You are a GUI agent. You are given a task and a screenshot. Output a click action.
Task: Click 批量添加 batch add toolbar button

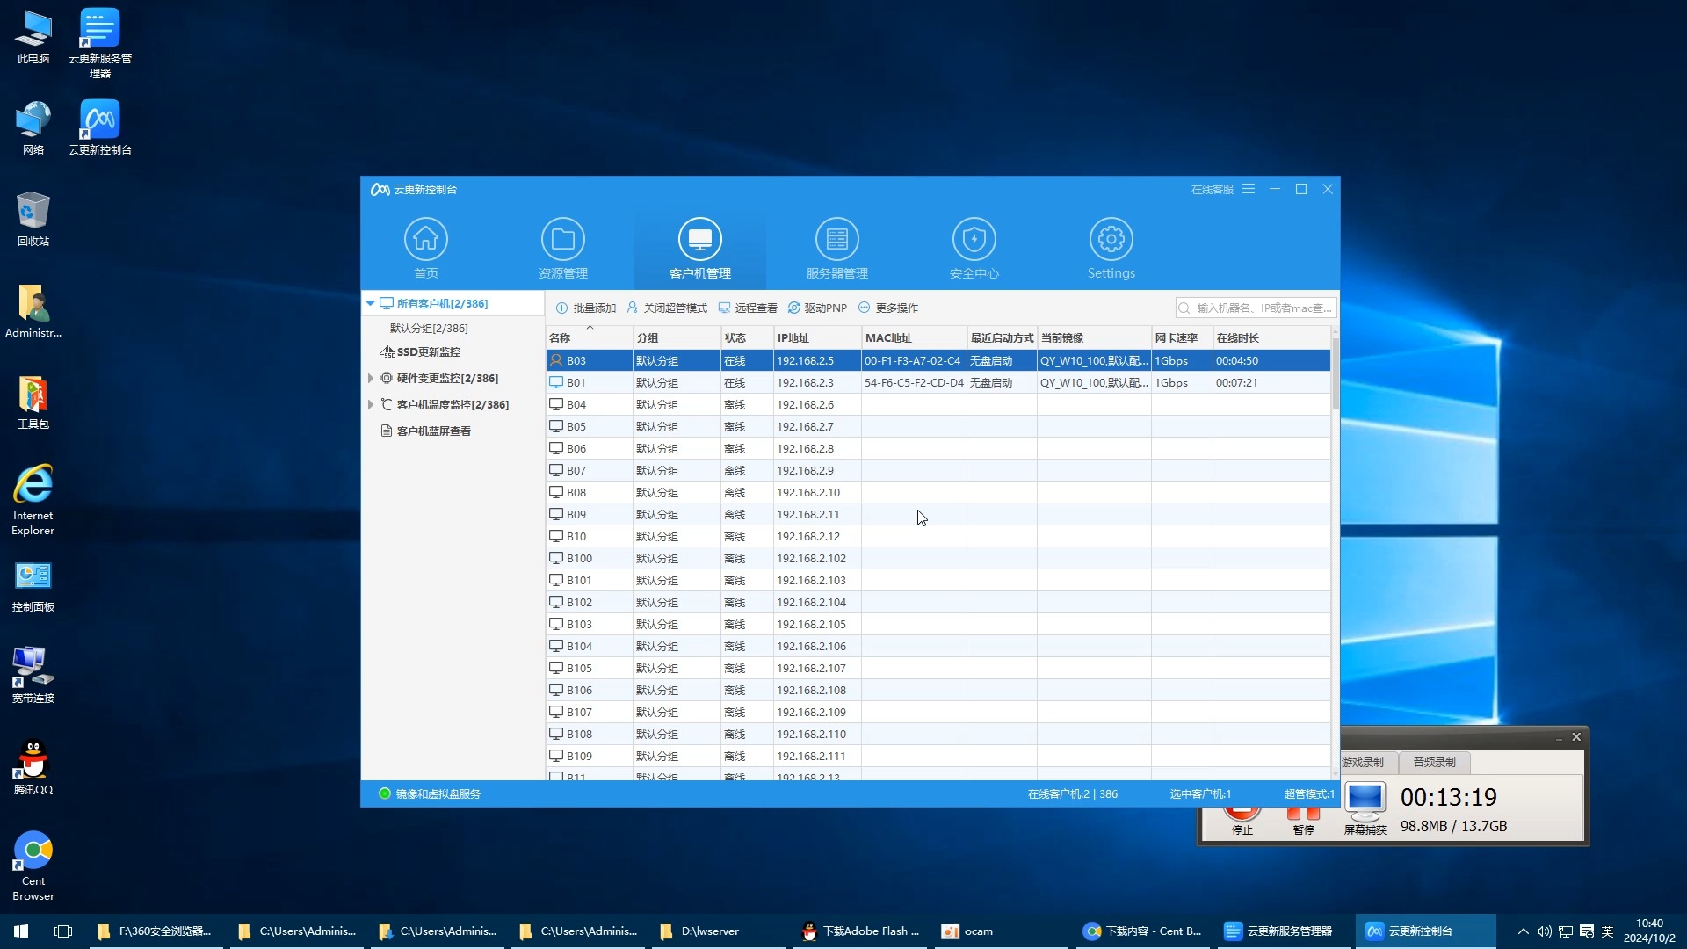[x=586, y=308]
